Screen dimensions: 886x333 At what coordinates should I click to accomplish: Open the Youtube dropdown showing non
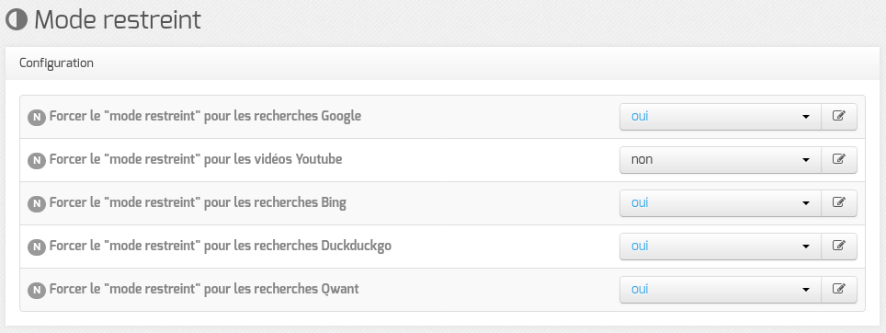pos(721,160)
